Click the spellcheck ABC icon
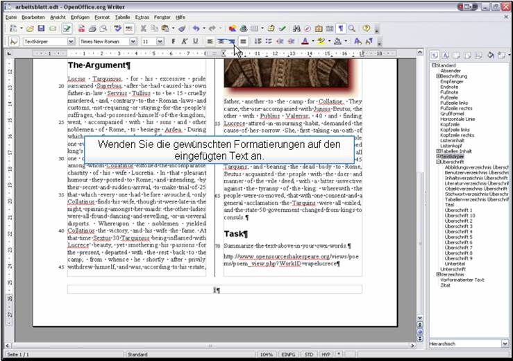This screenshot has height=361, width=513. click(x=119, y=28)
